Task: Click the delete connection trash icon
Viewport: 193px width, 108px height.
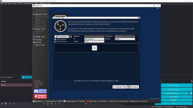Action: click(x=70, y=37)
